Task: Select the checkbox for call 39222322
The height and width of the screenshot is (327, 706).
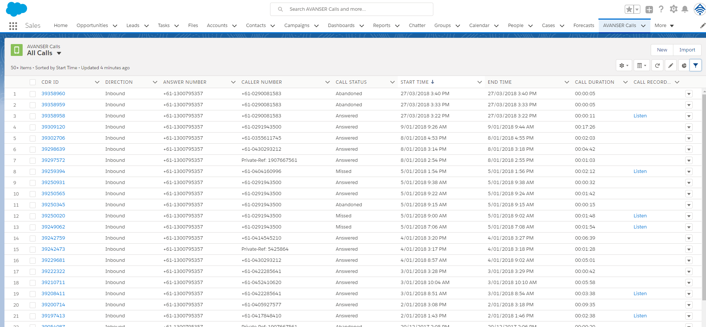Action: 33,272
